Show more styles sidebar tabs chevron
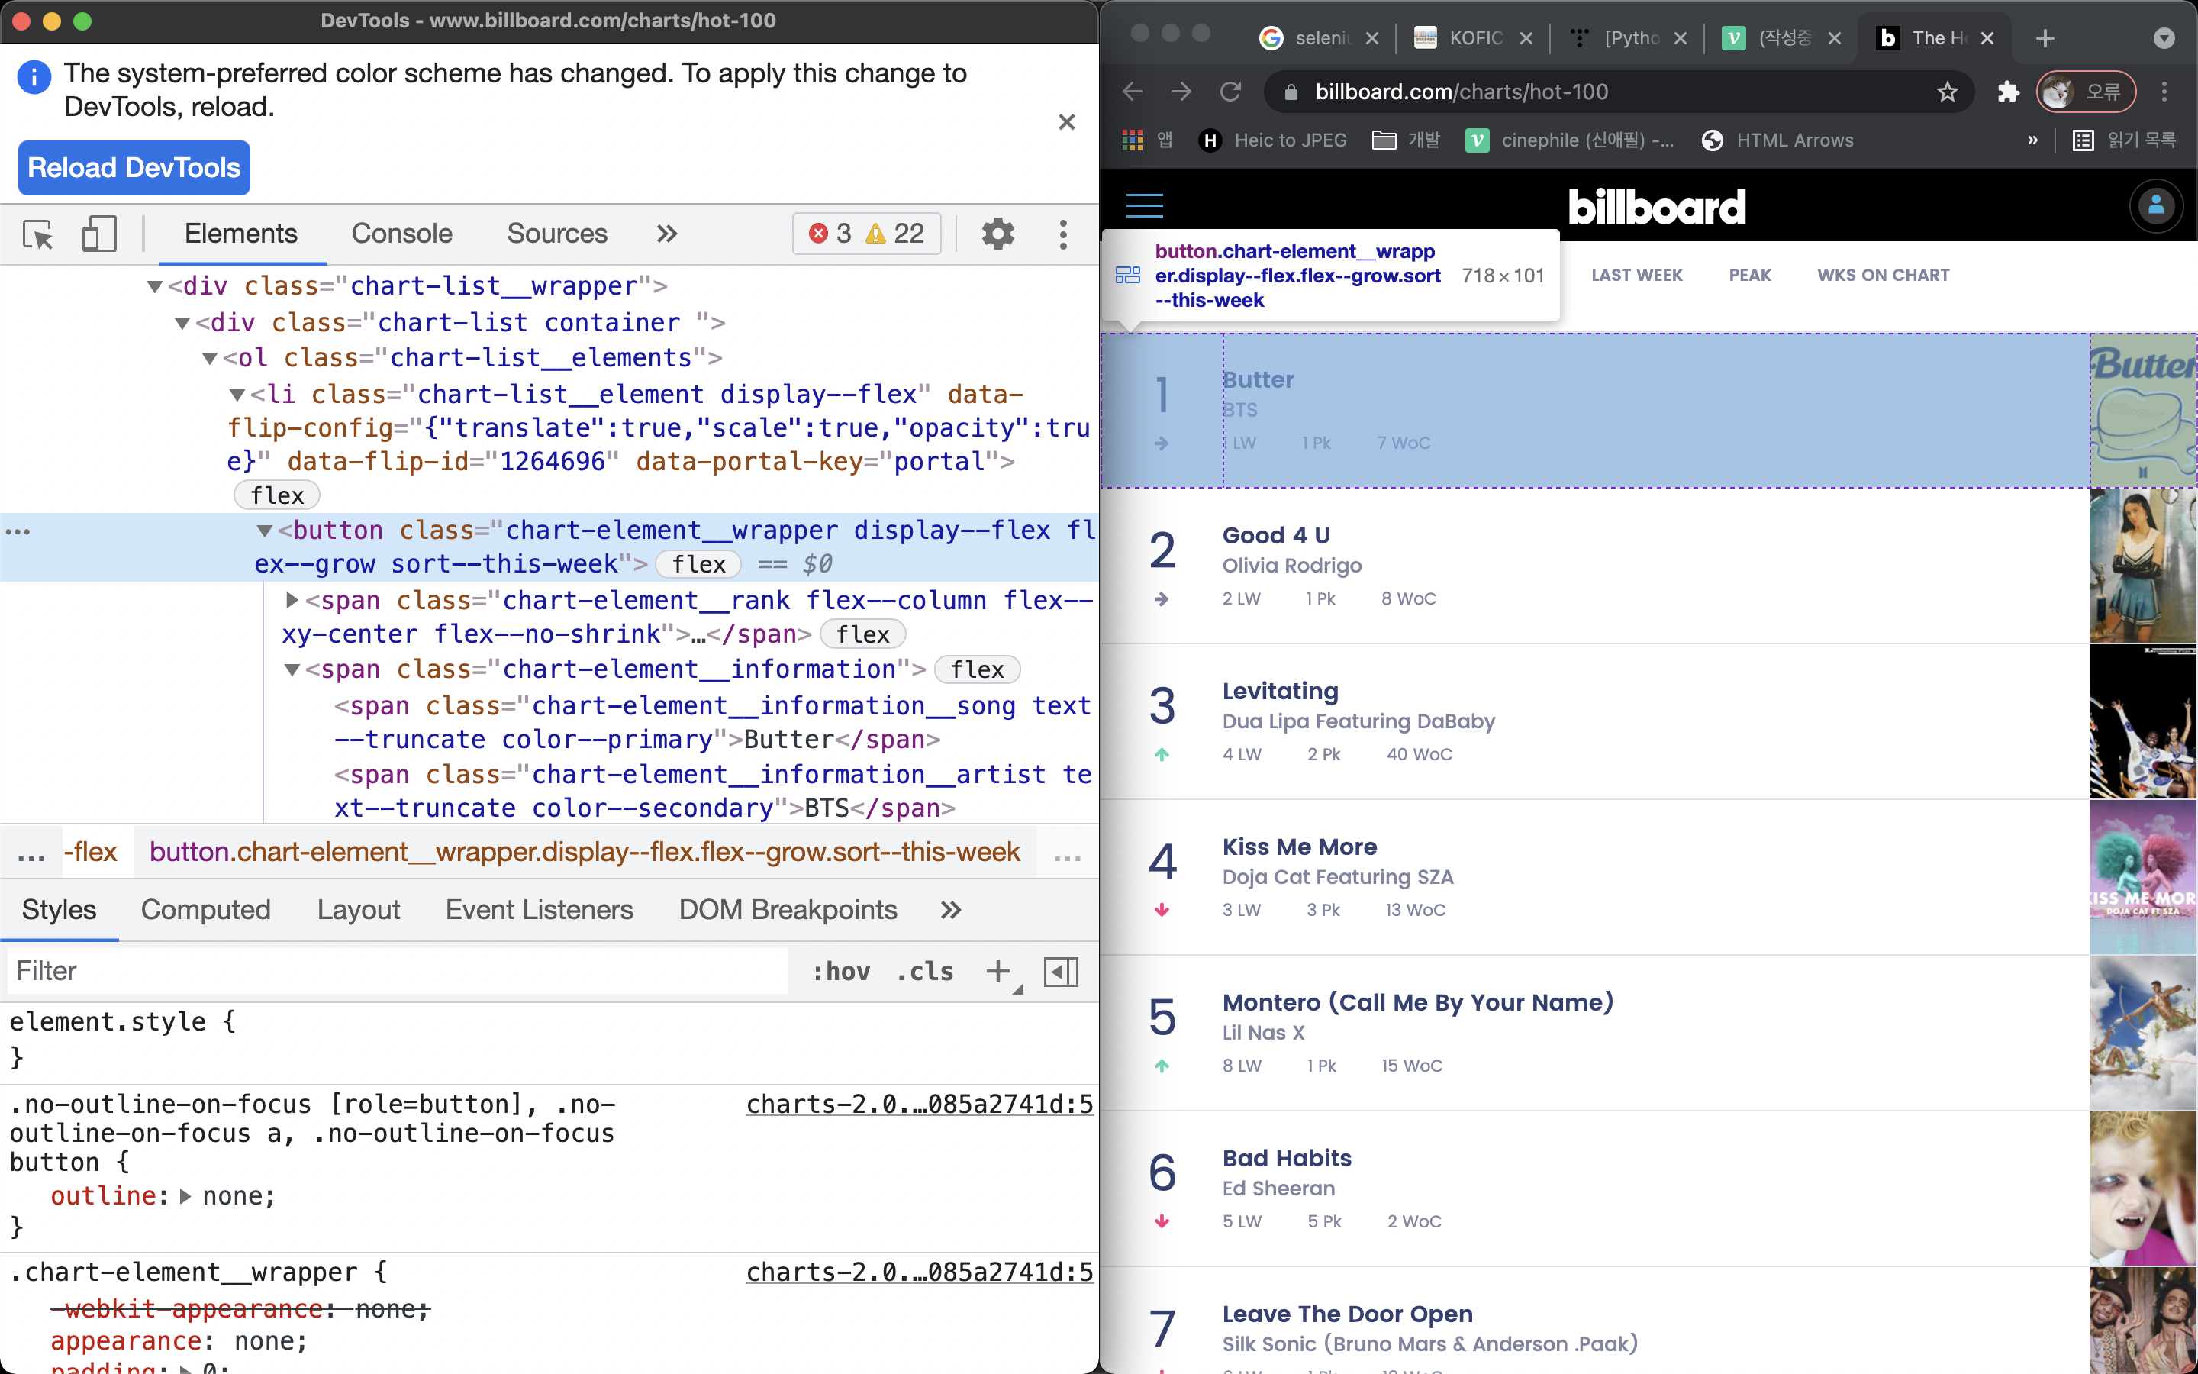Image resolution: width=2198 pixels, height=1374 pixels. point(950,910)
